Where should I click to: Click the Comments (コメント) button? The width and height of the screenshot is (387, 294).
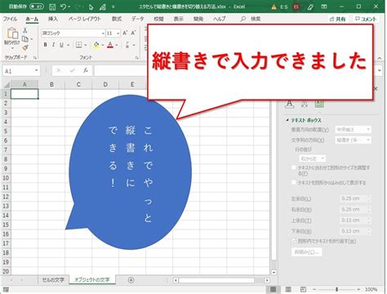pyautogui.click(x=366, y=19)
